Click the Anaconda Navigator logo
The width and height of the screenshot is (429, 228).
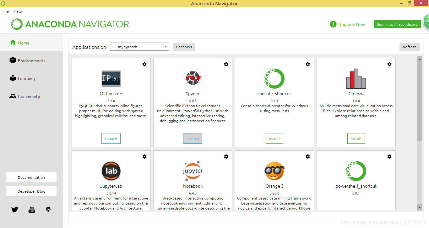70,24
